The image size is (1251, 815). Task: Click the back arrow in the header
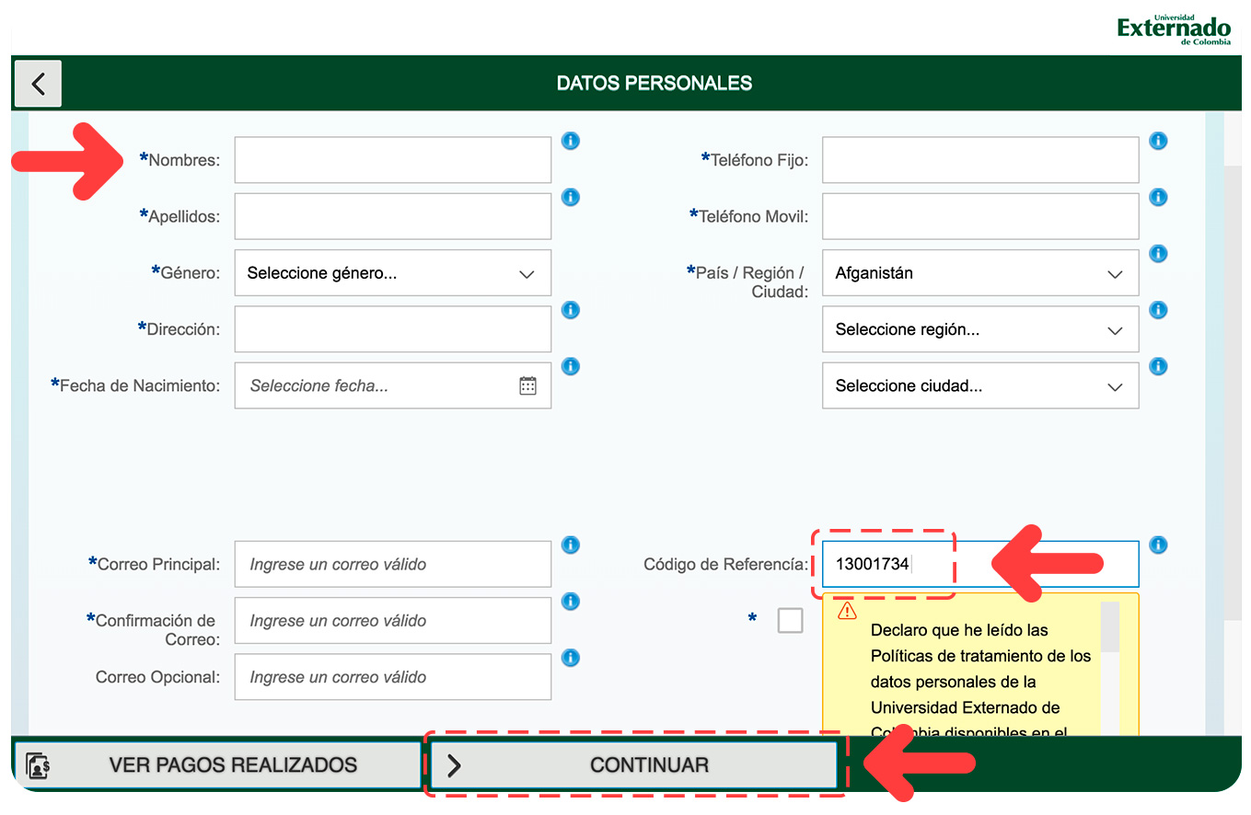pos(38,84)
